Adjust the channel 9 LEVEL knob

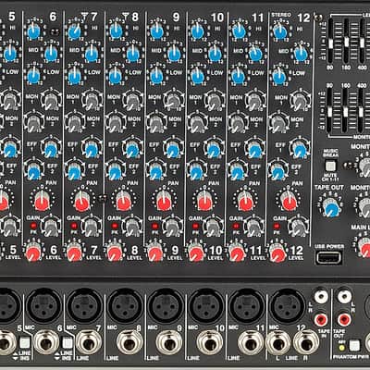coord(155,253)
